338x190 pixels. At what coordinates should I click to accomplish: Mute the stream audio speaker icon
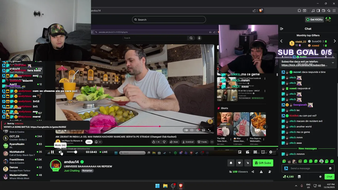tap(60, 152)
